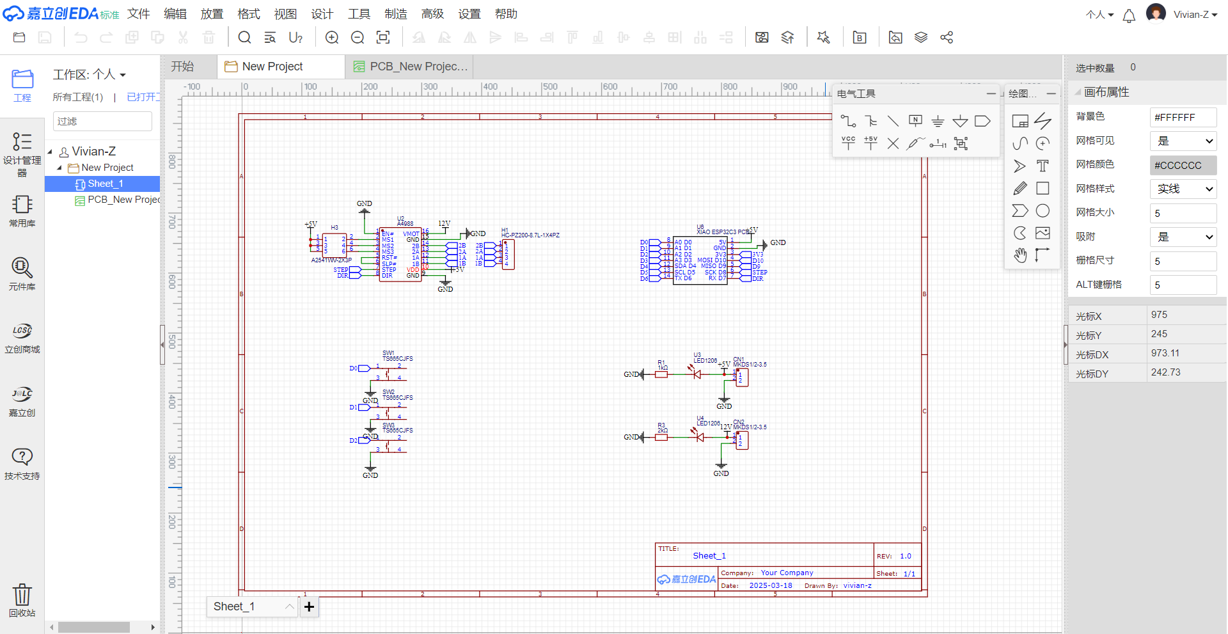Image resolution: width=1228 pixels, height=634 pixels.
Task: Select Sheet_1 in project tree
Action: tap(102, 184)
